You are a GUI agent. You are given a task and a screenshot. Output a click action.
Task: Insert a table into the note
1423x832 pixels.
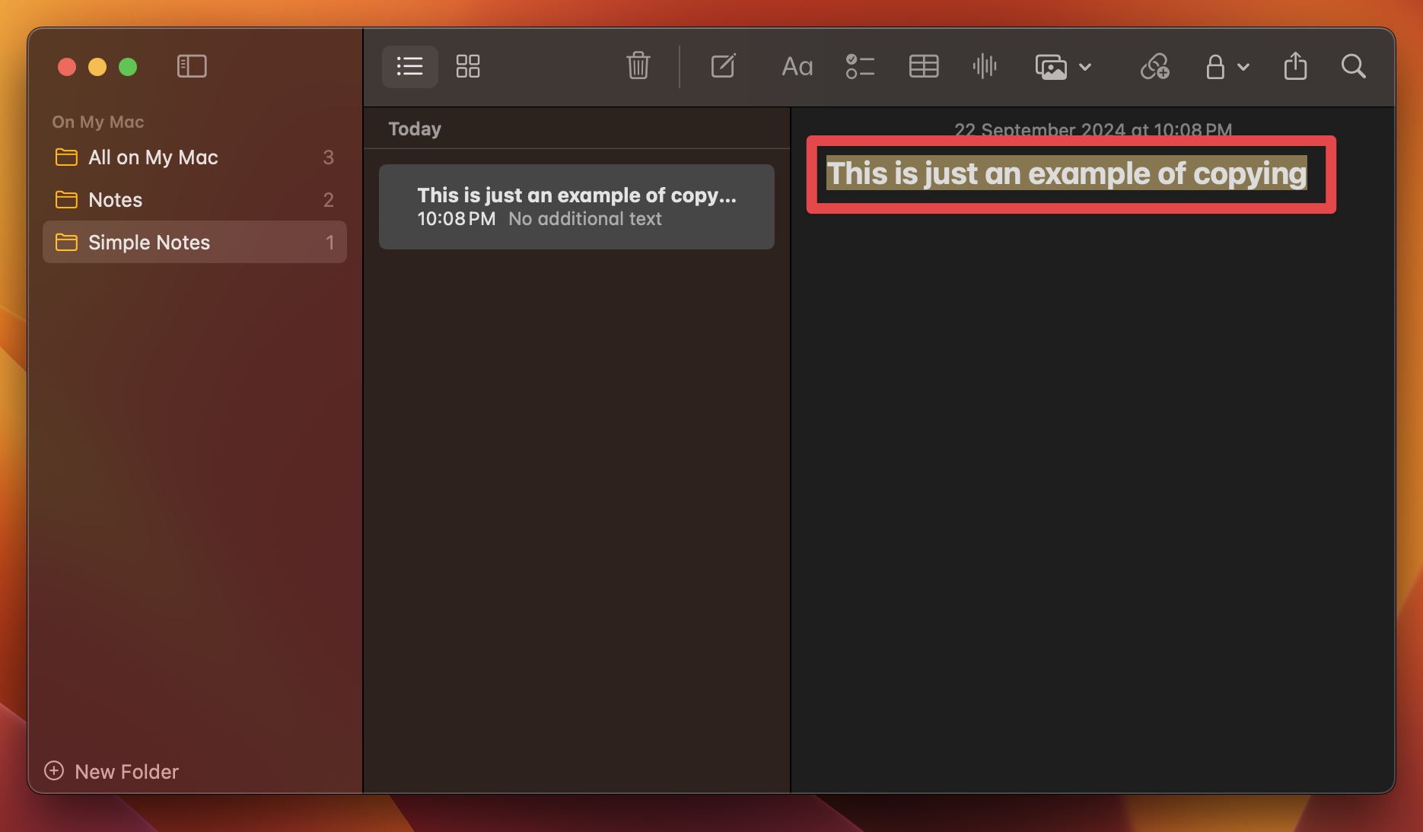click(923, 66)
